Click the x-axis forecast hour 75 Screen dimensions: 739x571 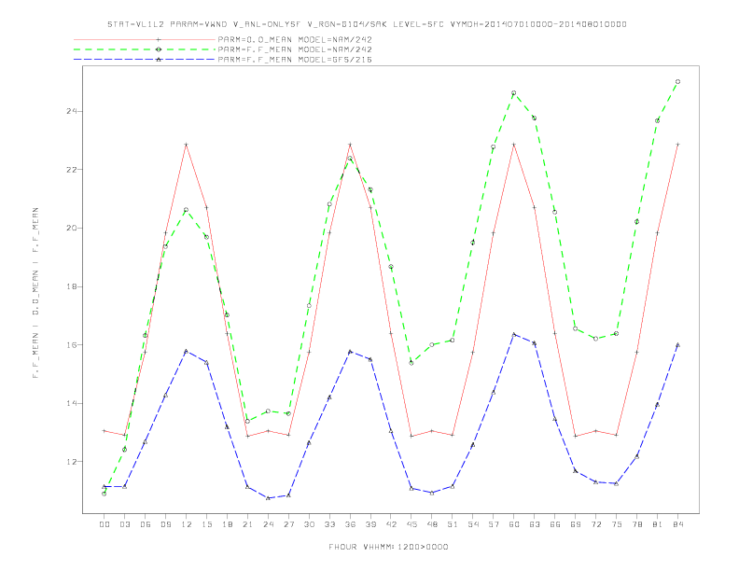(617, 524)
